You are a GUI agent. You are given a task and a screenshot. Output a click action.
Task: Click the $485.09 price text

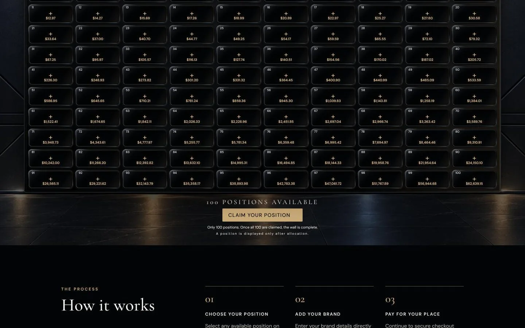[x=427, y=80]
